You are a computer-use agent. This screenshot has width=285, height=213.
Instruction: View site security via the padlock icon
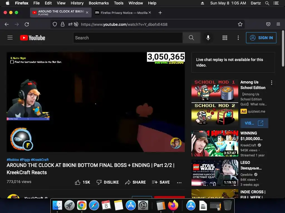point(63,24)
